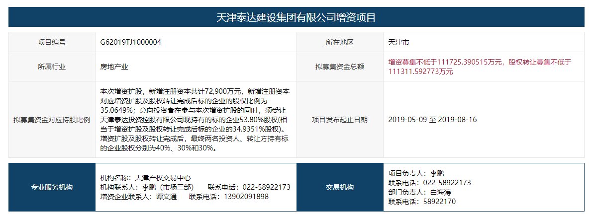Image resolution: width=593 pixels, height=214 pixels.
Task: Select the 房地产业 industry value
Action: [114, 67]
